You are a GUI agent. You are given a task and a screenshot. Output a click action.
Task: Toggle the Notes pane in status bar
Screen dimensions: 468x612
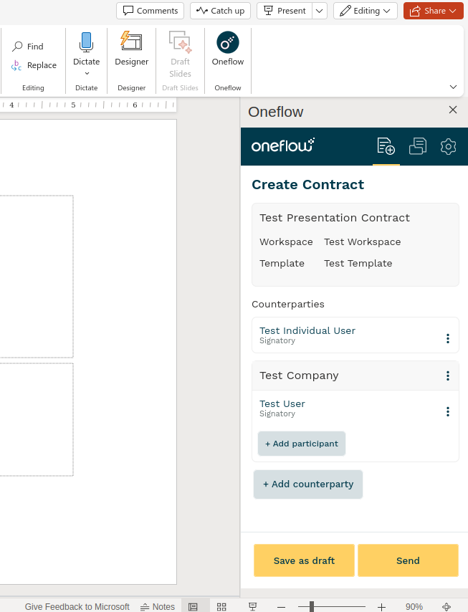(157, 606)
